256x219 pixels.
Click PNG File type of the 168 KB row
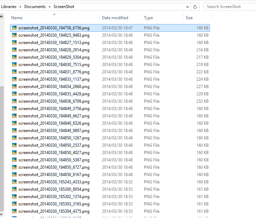(152, 182)
